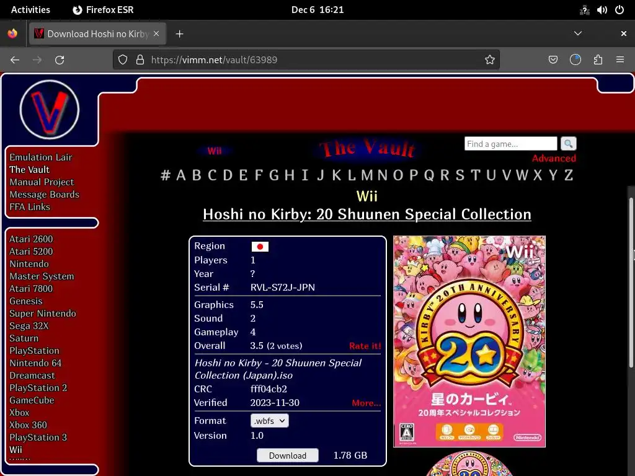This screenshot has width=635, height=476.
Task: Close the Download Hoshi no Kirby tab
Action: (156, 33)
